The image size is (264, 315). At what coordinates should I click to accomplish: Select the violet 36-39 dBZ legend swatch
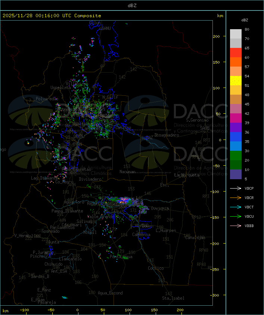click(x=236, y=127)
